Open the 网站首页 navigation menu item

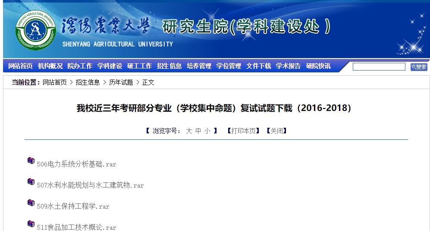click(x=20, y=66)
